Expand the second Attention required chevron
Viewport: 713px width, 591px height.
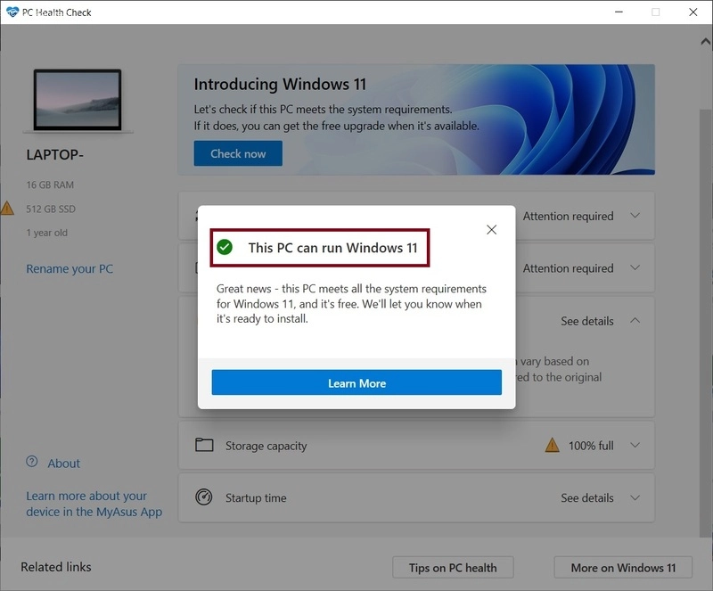[x=635, y=267]
